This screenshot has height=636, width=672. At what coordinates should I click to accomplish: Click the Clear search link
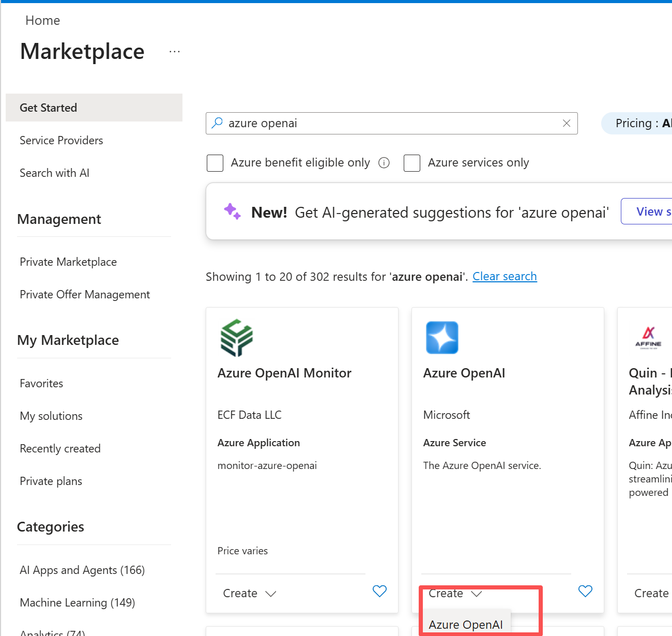(x=505, y=277)
